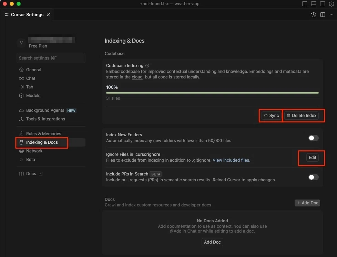Toggle the bottom panel layout icon
The image size is (337, 257).
click(x=313, y=4)
